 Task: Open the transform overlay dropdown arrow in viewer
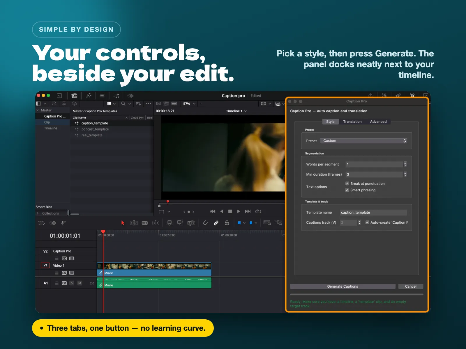pyautogui.click(x=169, y=211)
